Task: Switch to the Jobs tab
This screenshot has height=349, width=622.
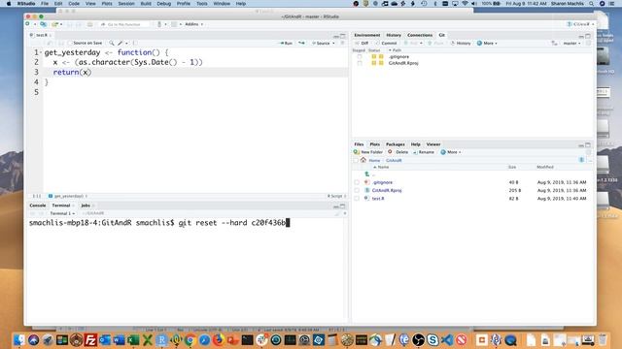Action: (86, 206)
